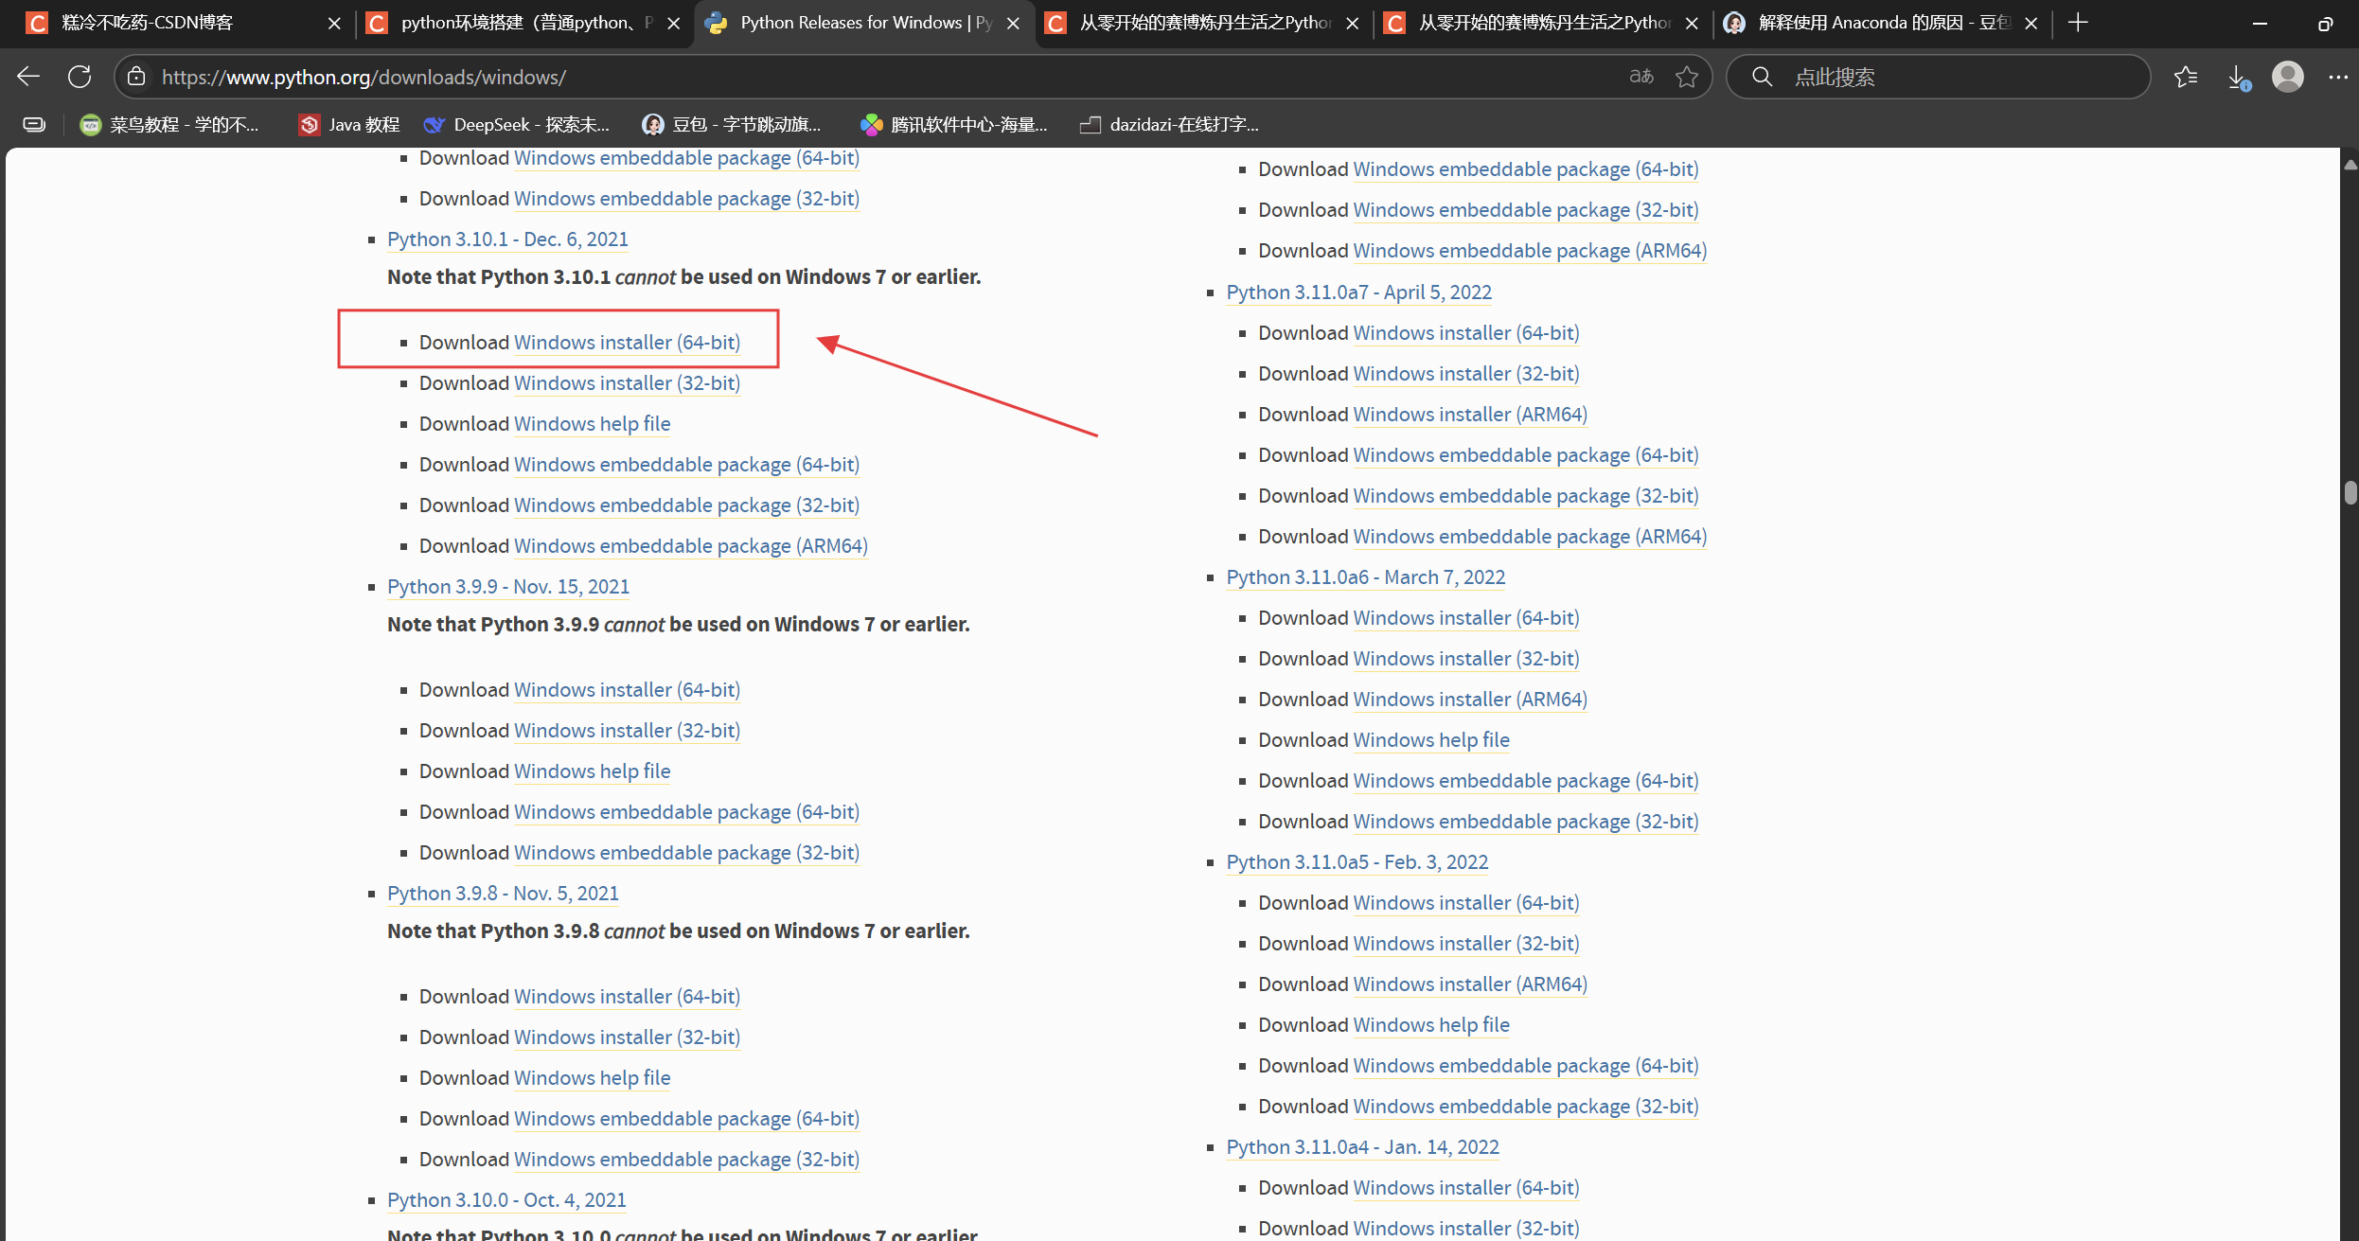Open the page translate icon
The width and height of the screenshot is (2359, 1241).
1641,77
